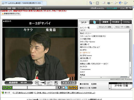Click the 詳細を非表示にする button
The width and height of the screenshot is (134, 100).
tap(11, 14)
